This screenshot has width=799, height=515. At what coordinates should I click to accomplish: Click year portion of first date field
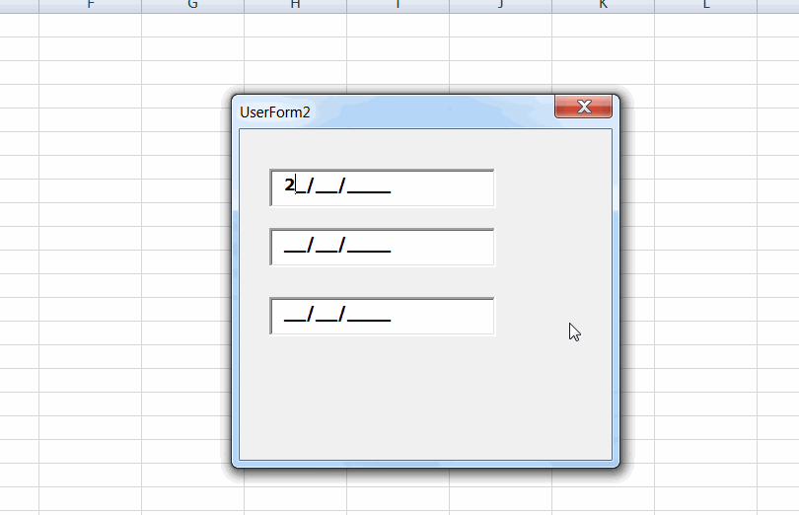click(370, 186)
